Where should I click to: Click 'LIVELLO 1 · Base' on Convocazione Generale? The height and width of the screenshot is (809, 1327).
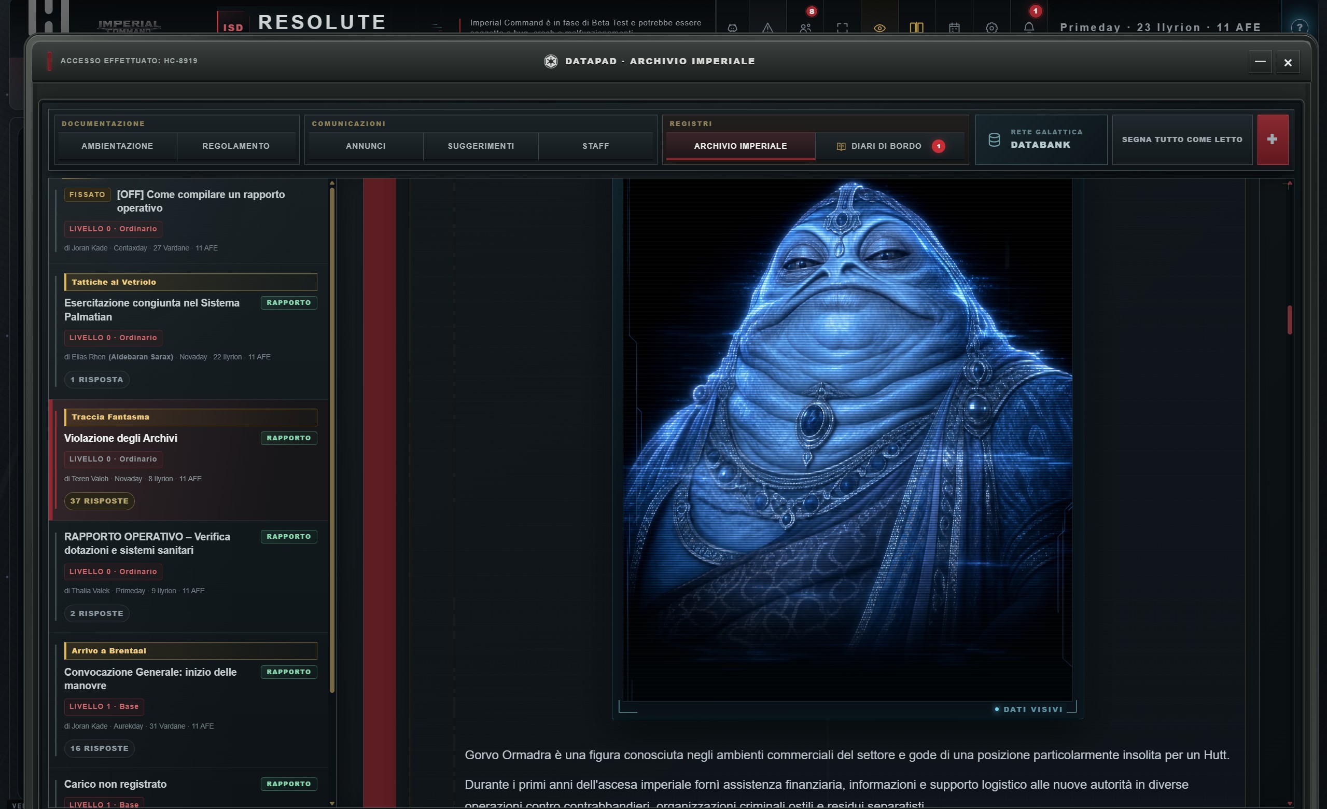(x=104, y=706)
